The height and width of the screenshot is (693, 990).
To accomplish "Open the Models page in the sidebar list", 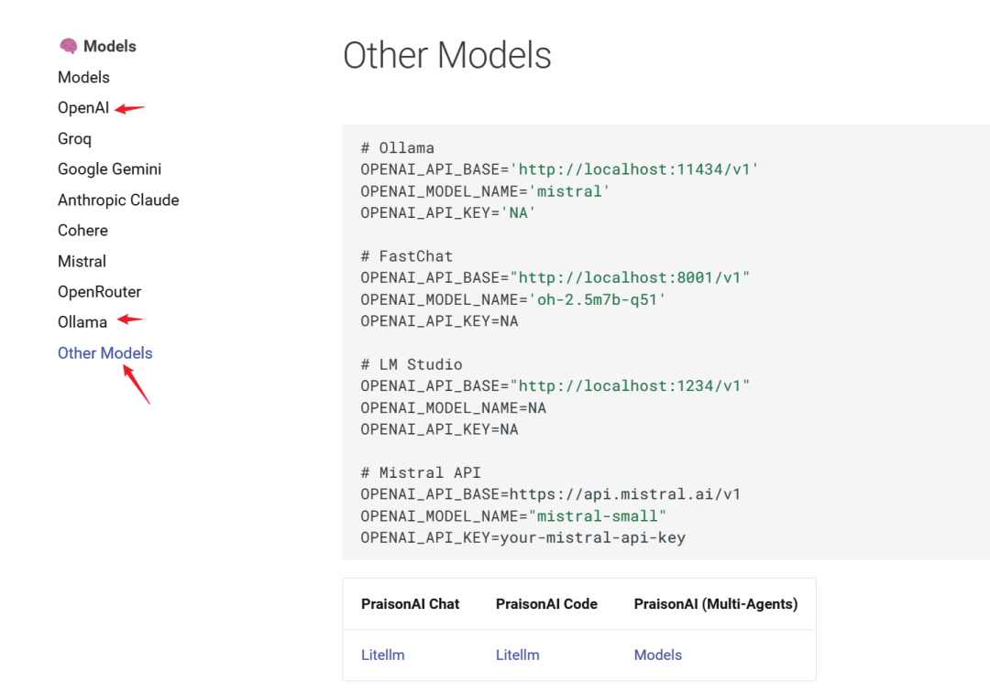I will [x=83, y=78].
